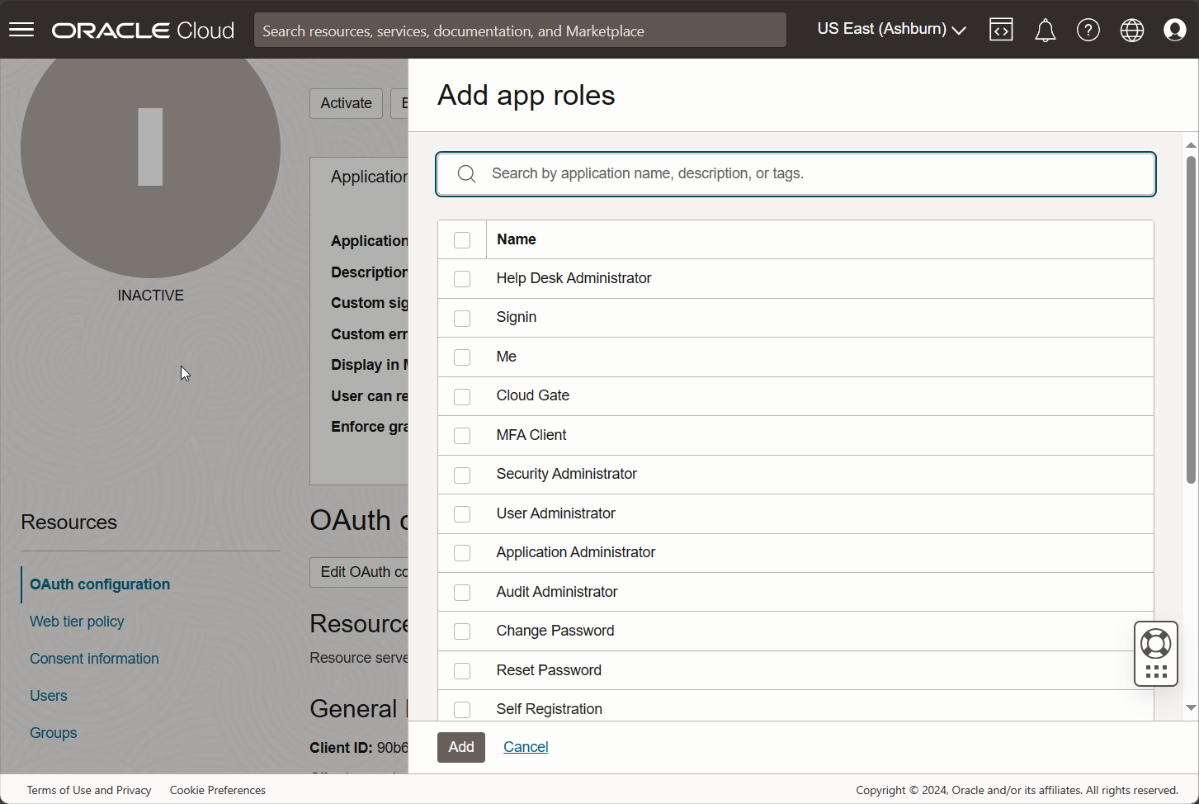The width and height of the screenshot is (1199, 804).
Task: Open the user profile avatar
Action: (x=1174, y=29)
